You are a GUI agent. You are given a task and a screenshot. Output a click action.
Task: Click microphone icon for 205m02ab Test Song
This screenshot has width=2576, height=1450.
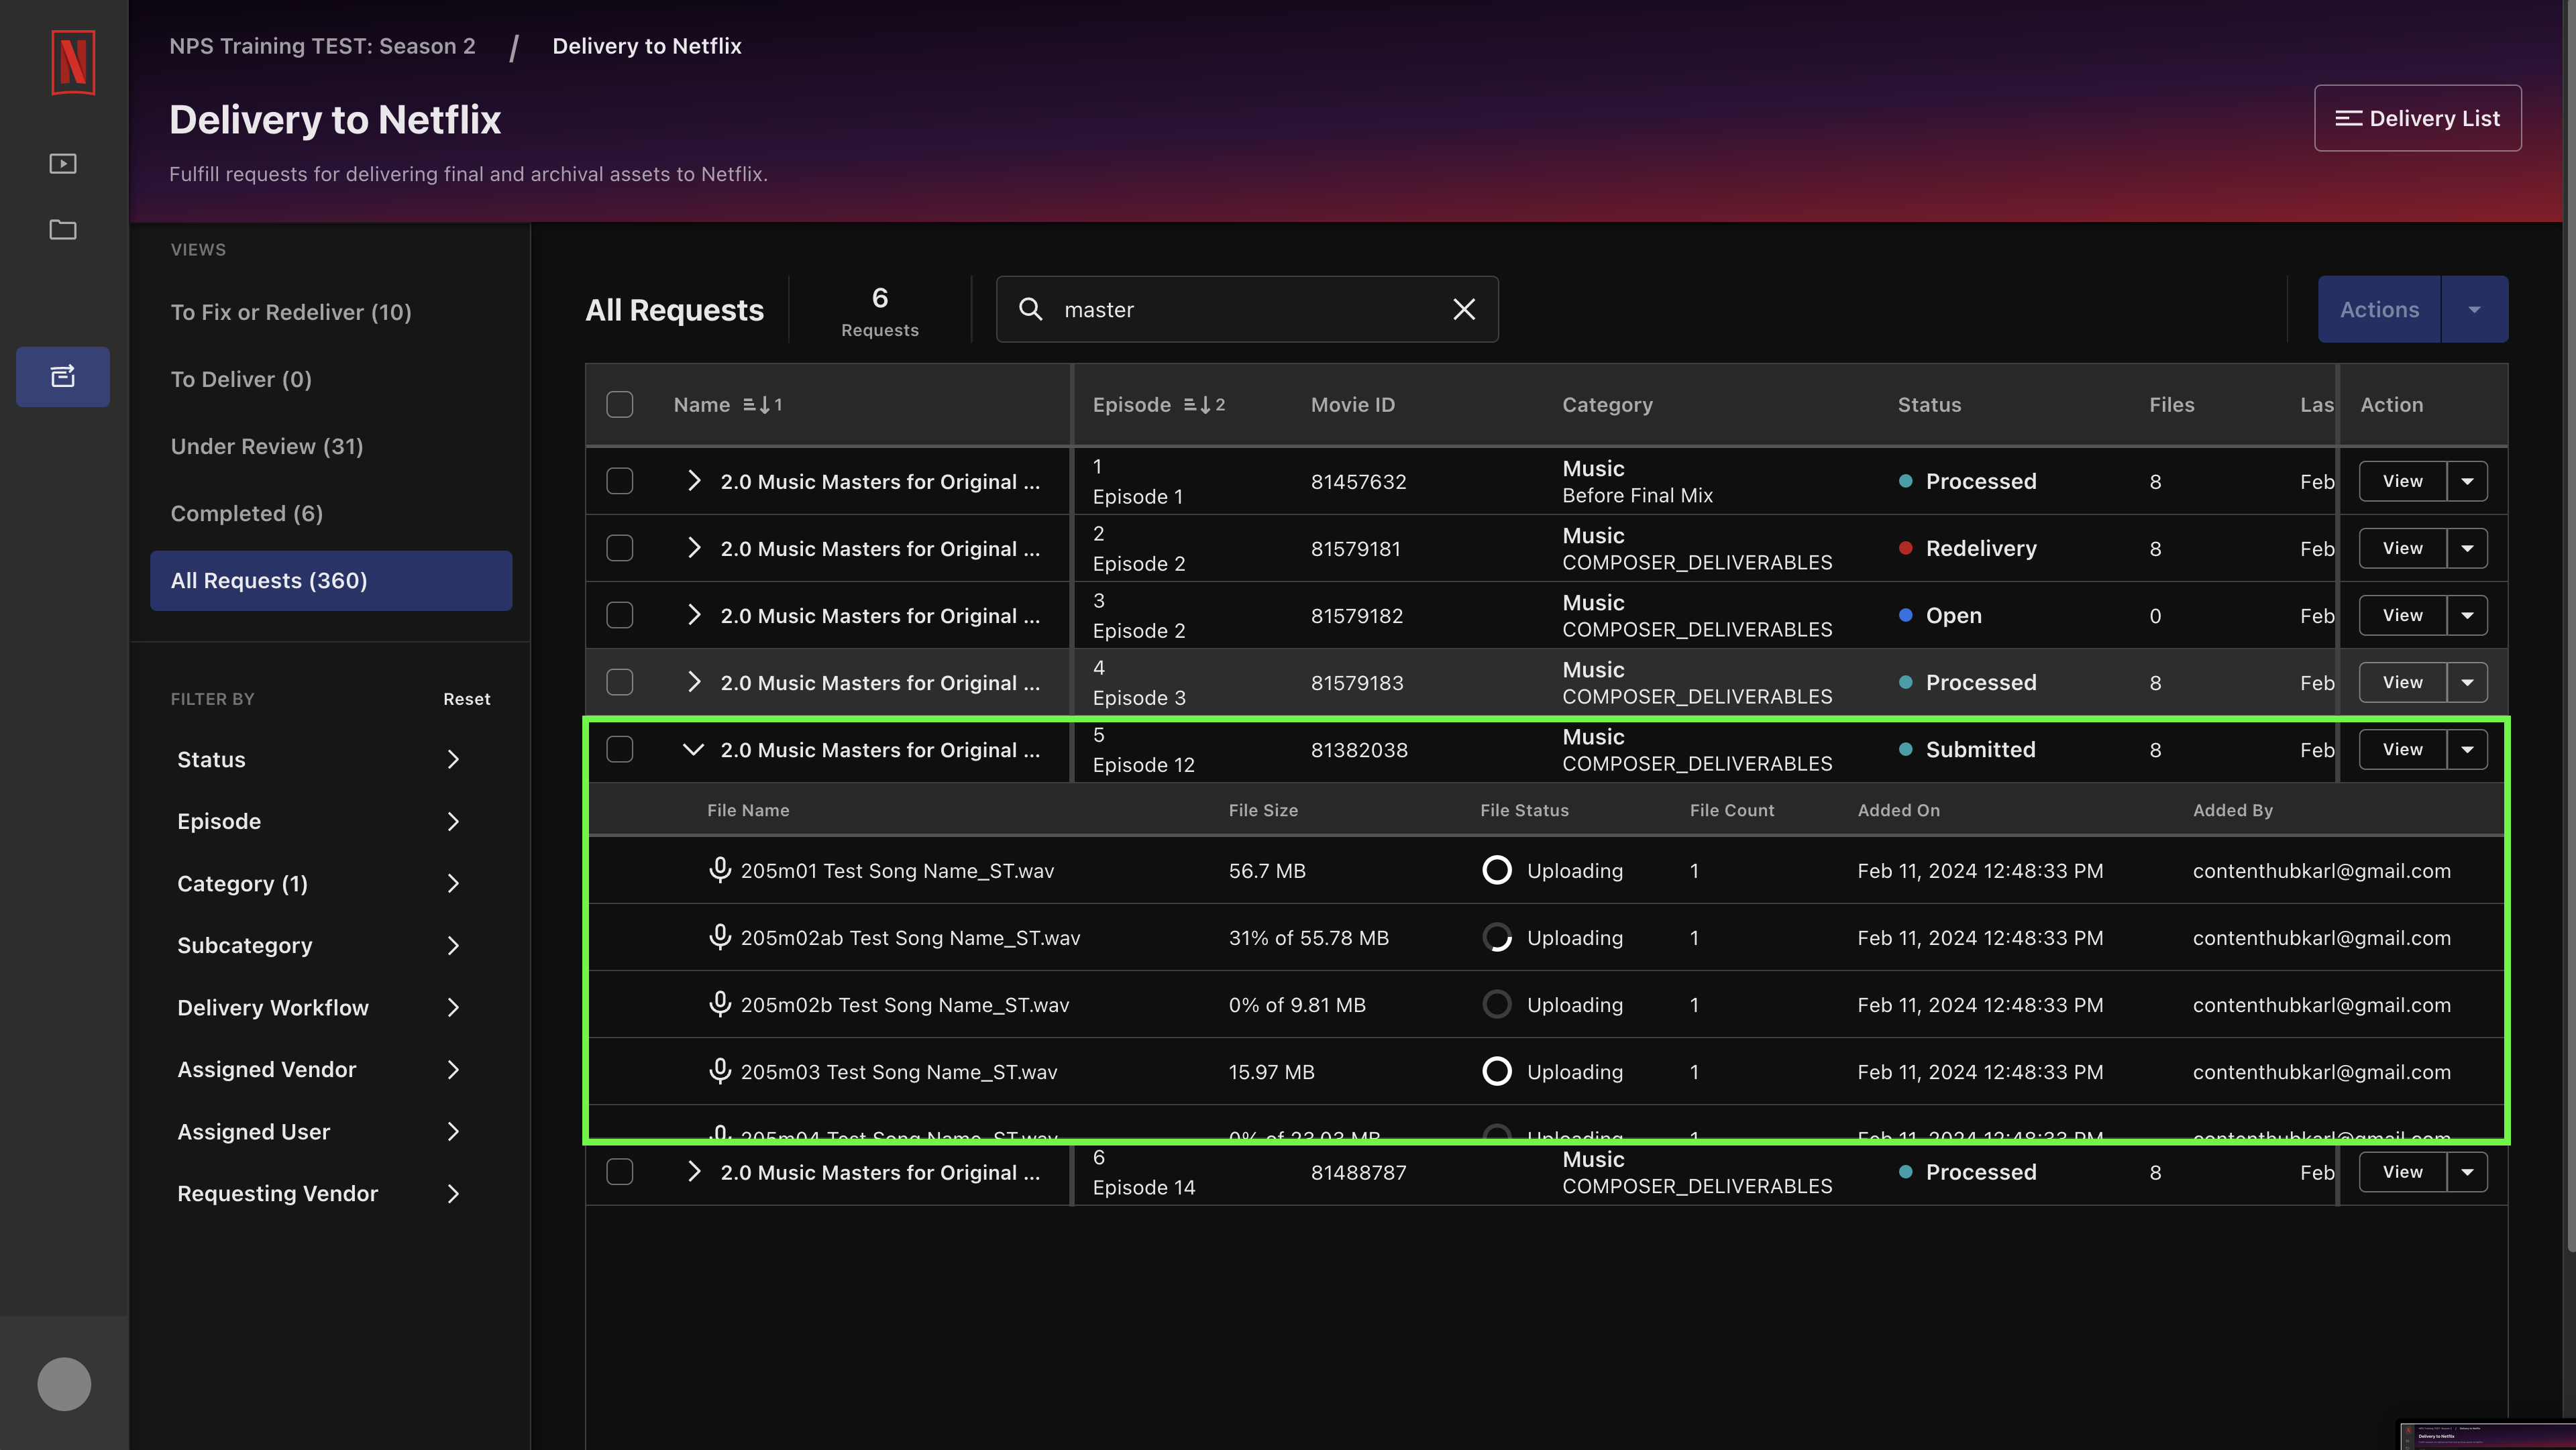(719, 936)
